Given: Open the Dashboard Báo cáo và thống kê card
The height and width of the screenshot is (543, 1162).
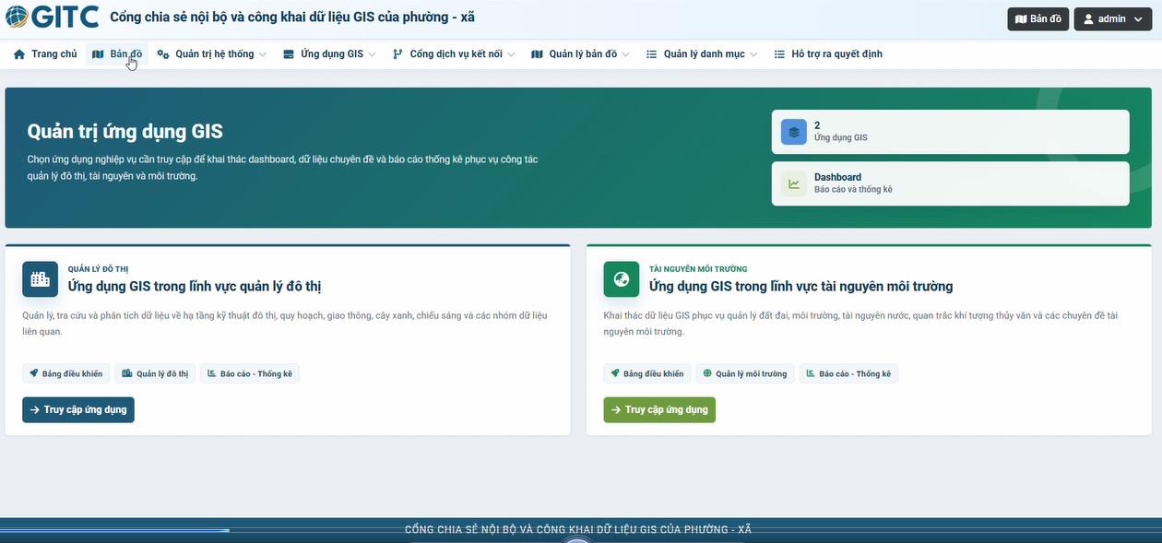Looking at the screenshot, I should point(950,183).
